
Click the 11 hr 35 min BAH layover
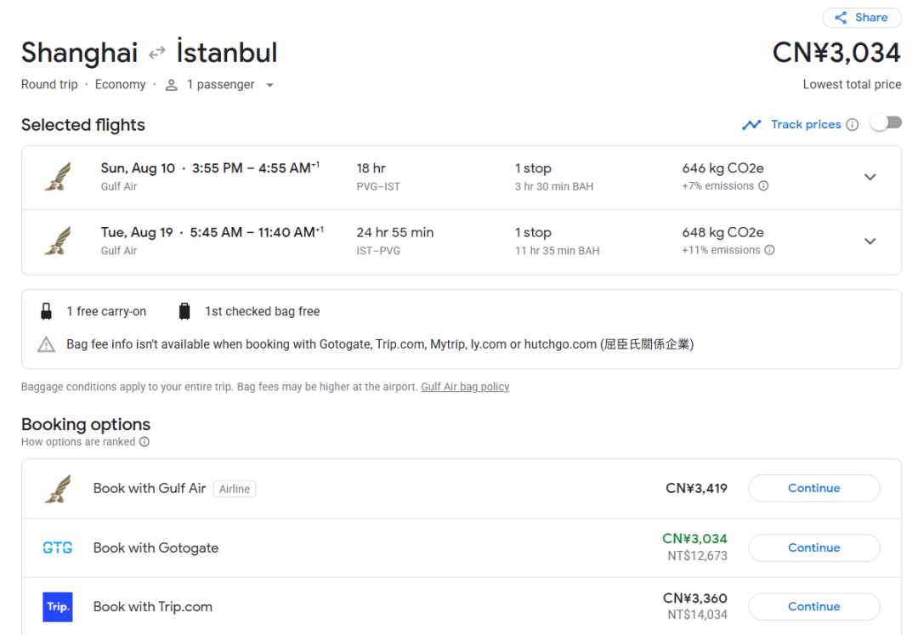[557, 251]
